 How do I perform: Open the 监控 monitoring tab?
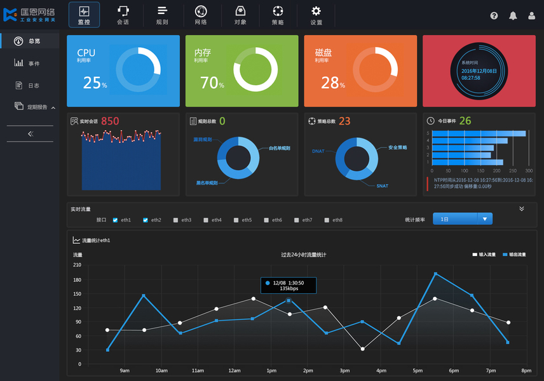pos(85,15)
